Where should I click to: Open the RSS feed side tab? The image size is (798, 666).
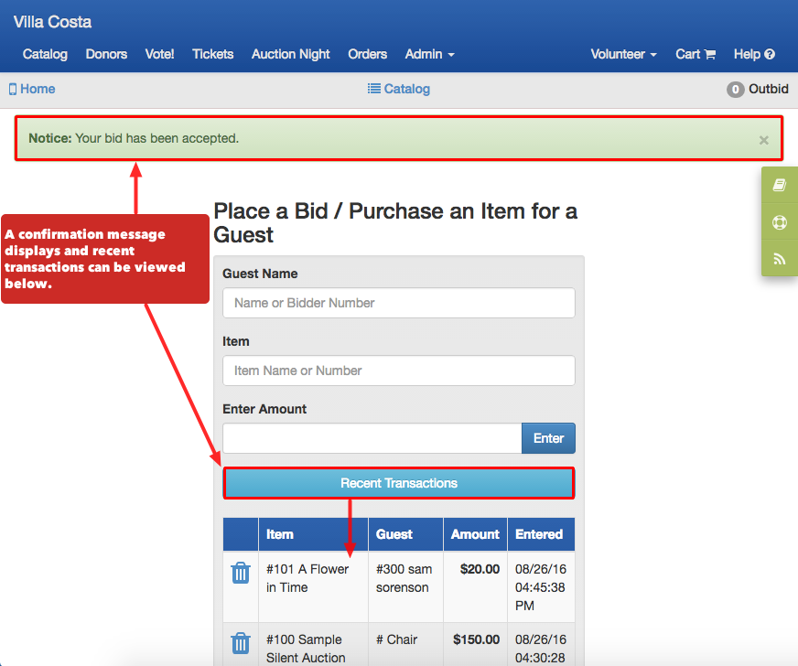point(779,259)
